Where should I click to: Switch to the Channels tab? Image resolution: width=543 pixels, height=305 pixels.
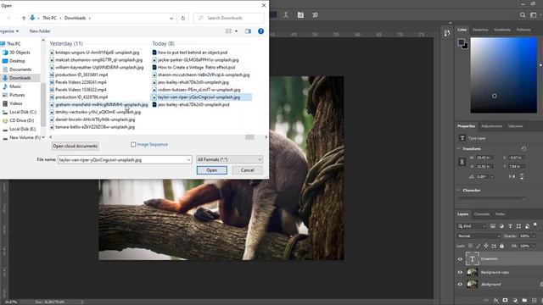pyautogui.click(x=482, y=214)
